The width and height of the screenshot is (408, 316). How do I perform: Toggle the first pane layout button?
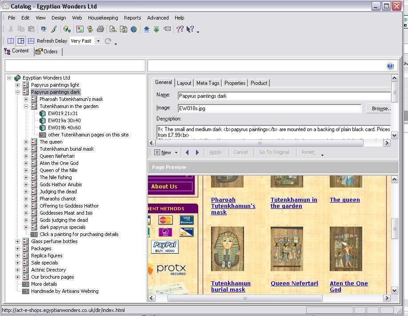11,41
